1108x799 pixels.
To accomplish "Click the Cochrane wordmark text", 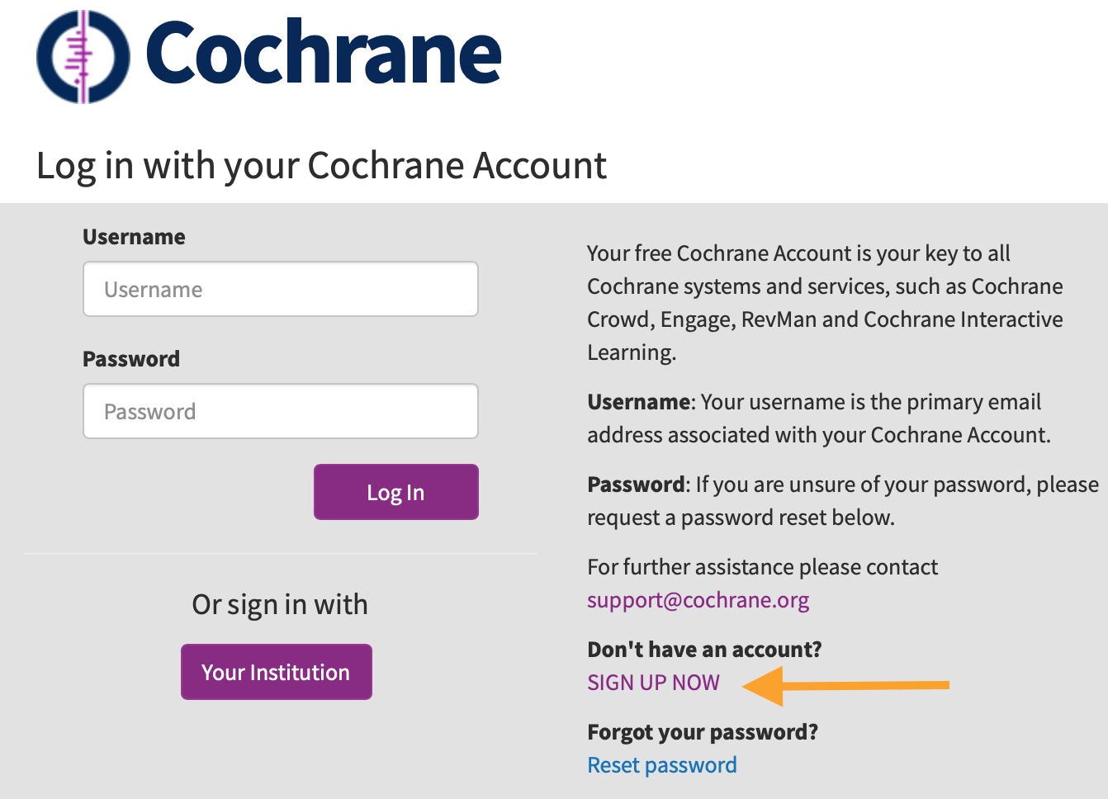I will [x=324, y=53].
